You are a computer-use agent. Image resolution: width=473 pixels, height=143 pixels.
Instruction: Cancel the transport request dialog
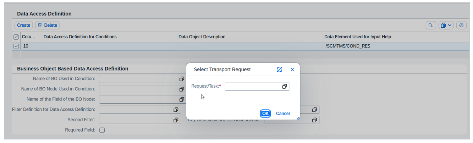pyautogui.click(x=283, y=114)
